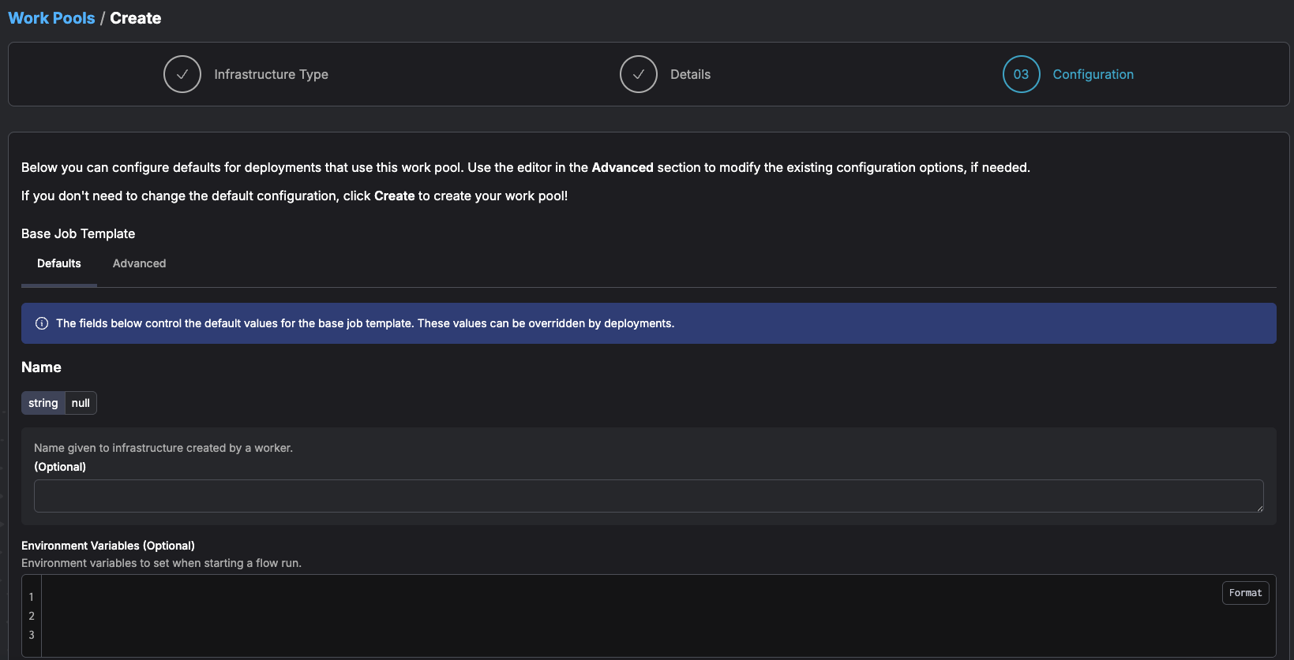The image size is (1294, 660).
Task: Click line 1 in Environment Variables editor
Action: (658, 597)
